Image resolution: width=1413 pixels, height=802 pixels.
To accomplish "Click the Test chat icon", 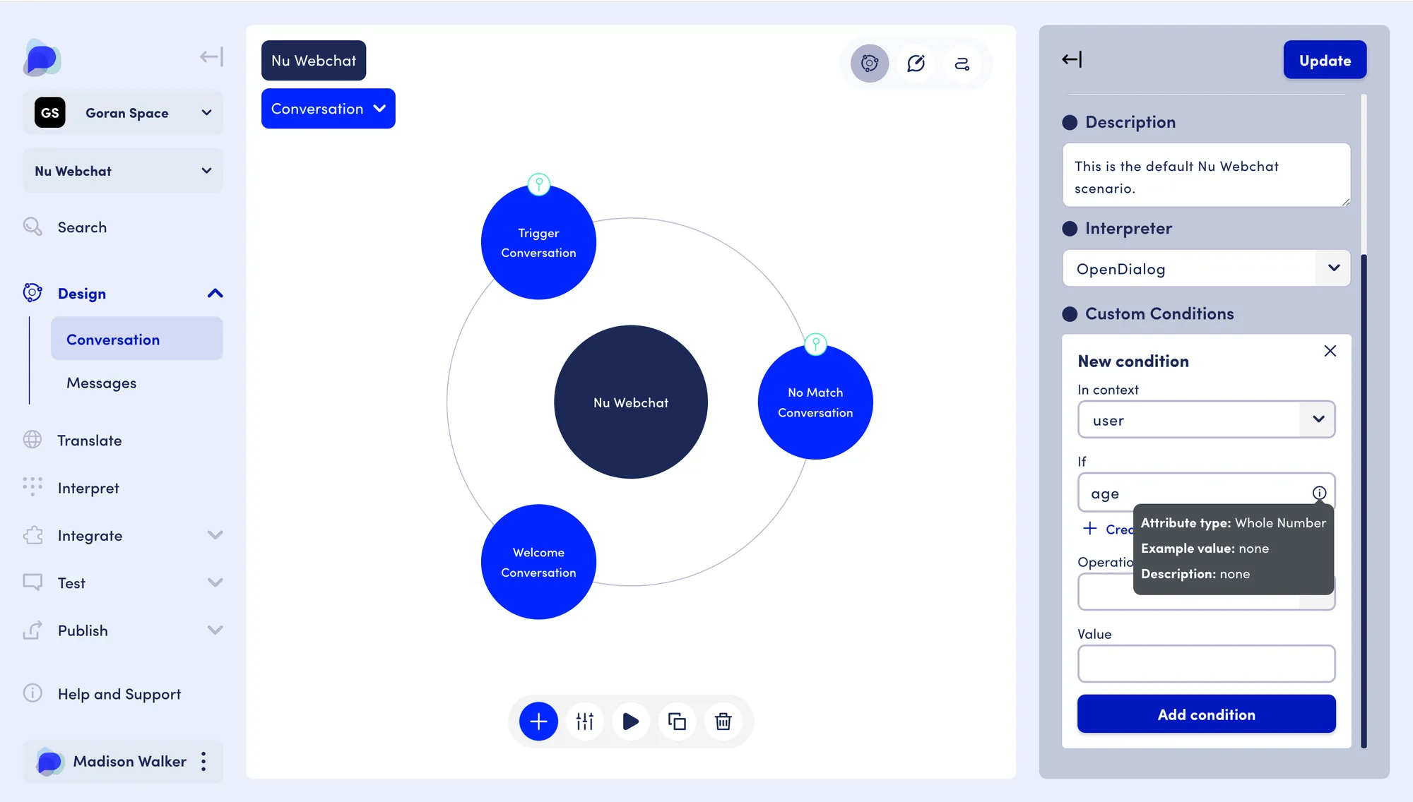I will tap(32, 582).
